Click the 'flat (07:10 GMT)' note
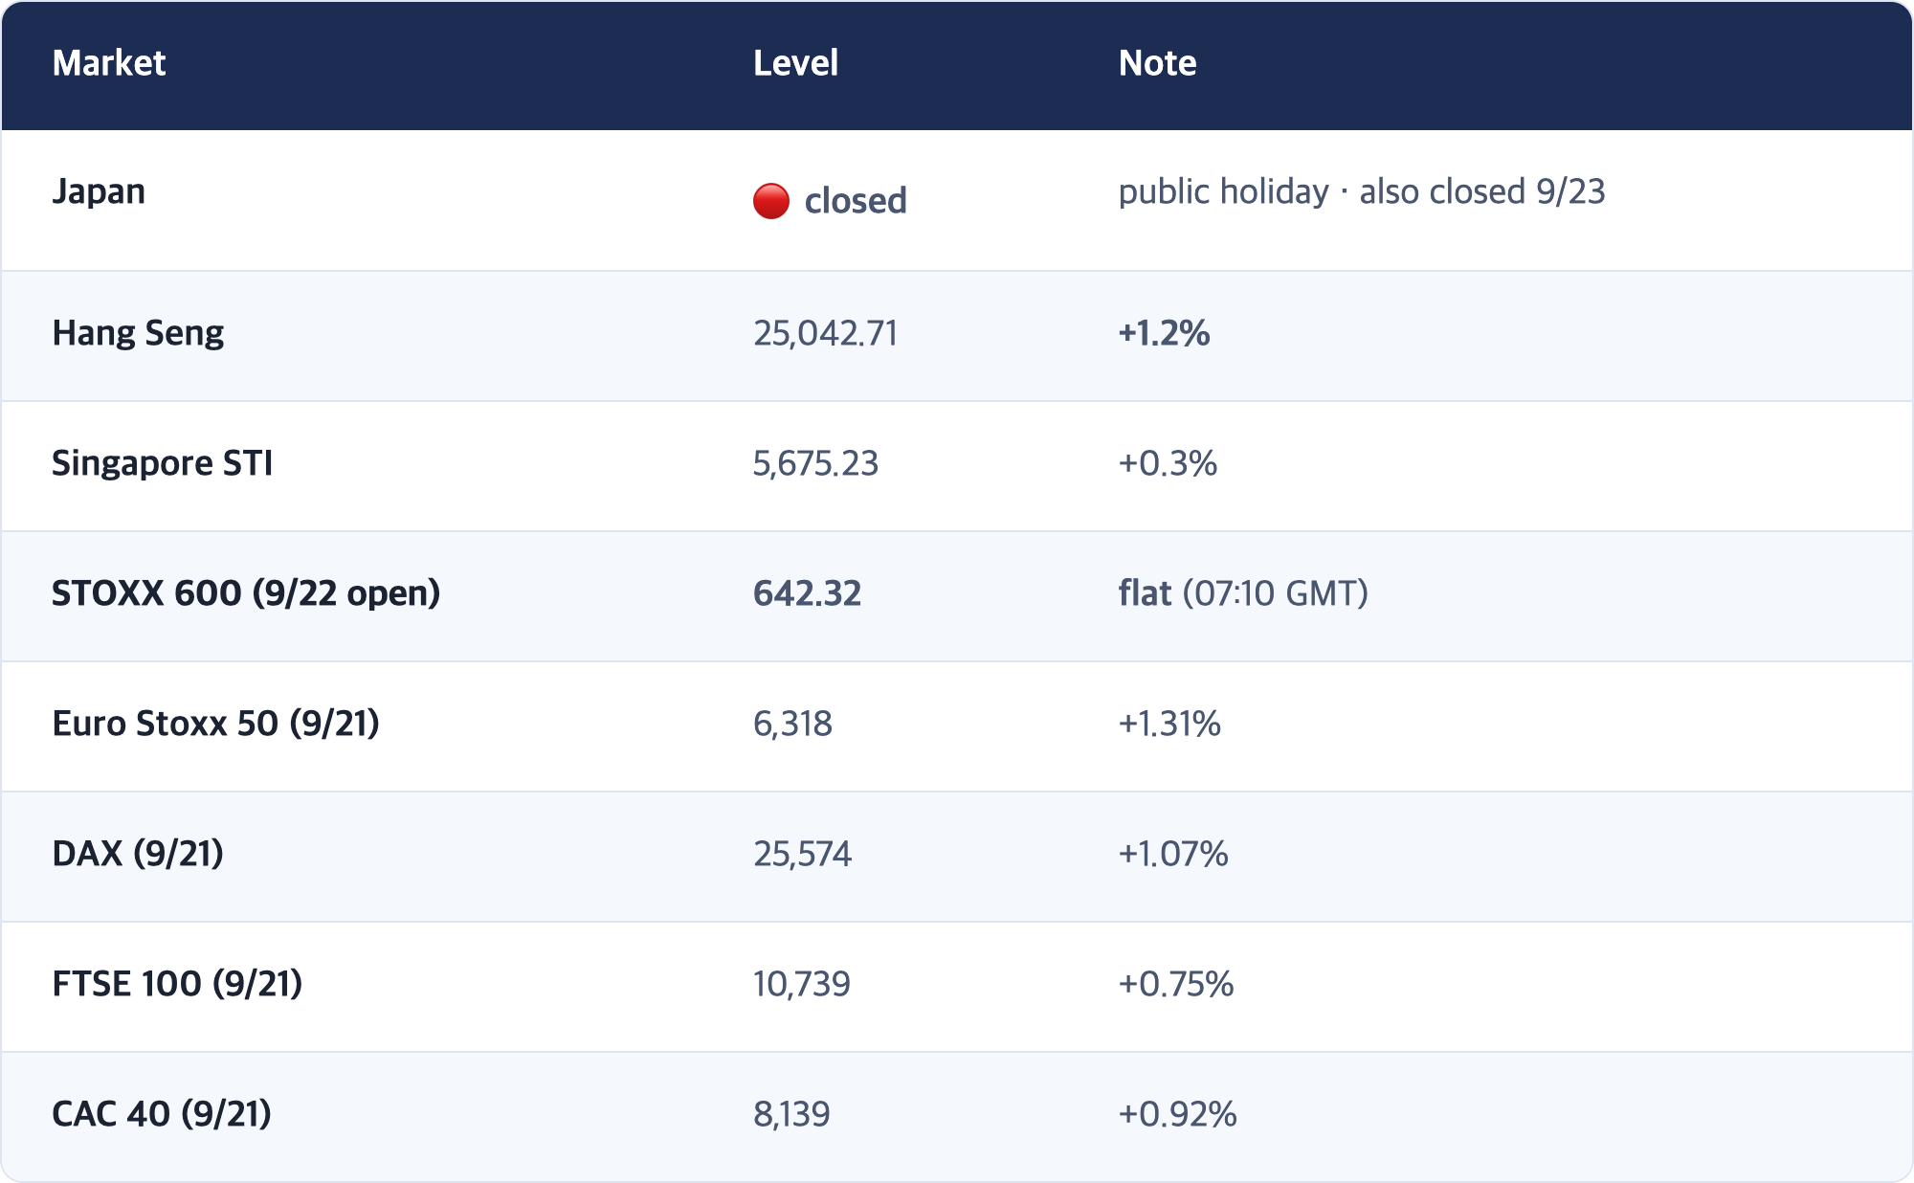The image size is (1914, 1183). tap(1243, 593)
